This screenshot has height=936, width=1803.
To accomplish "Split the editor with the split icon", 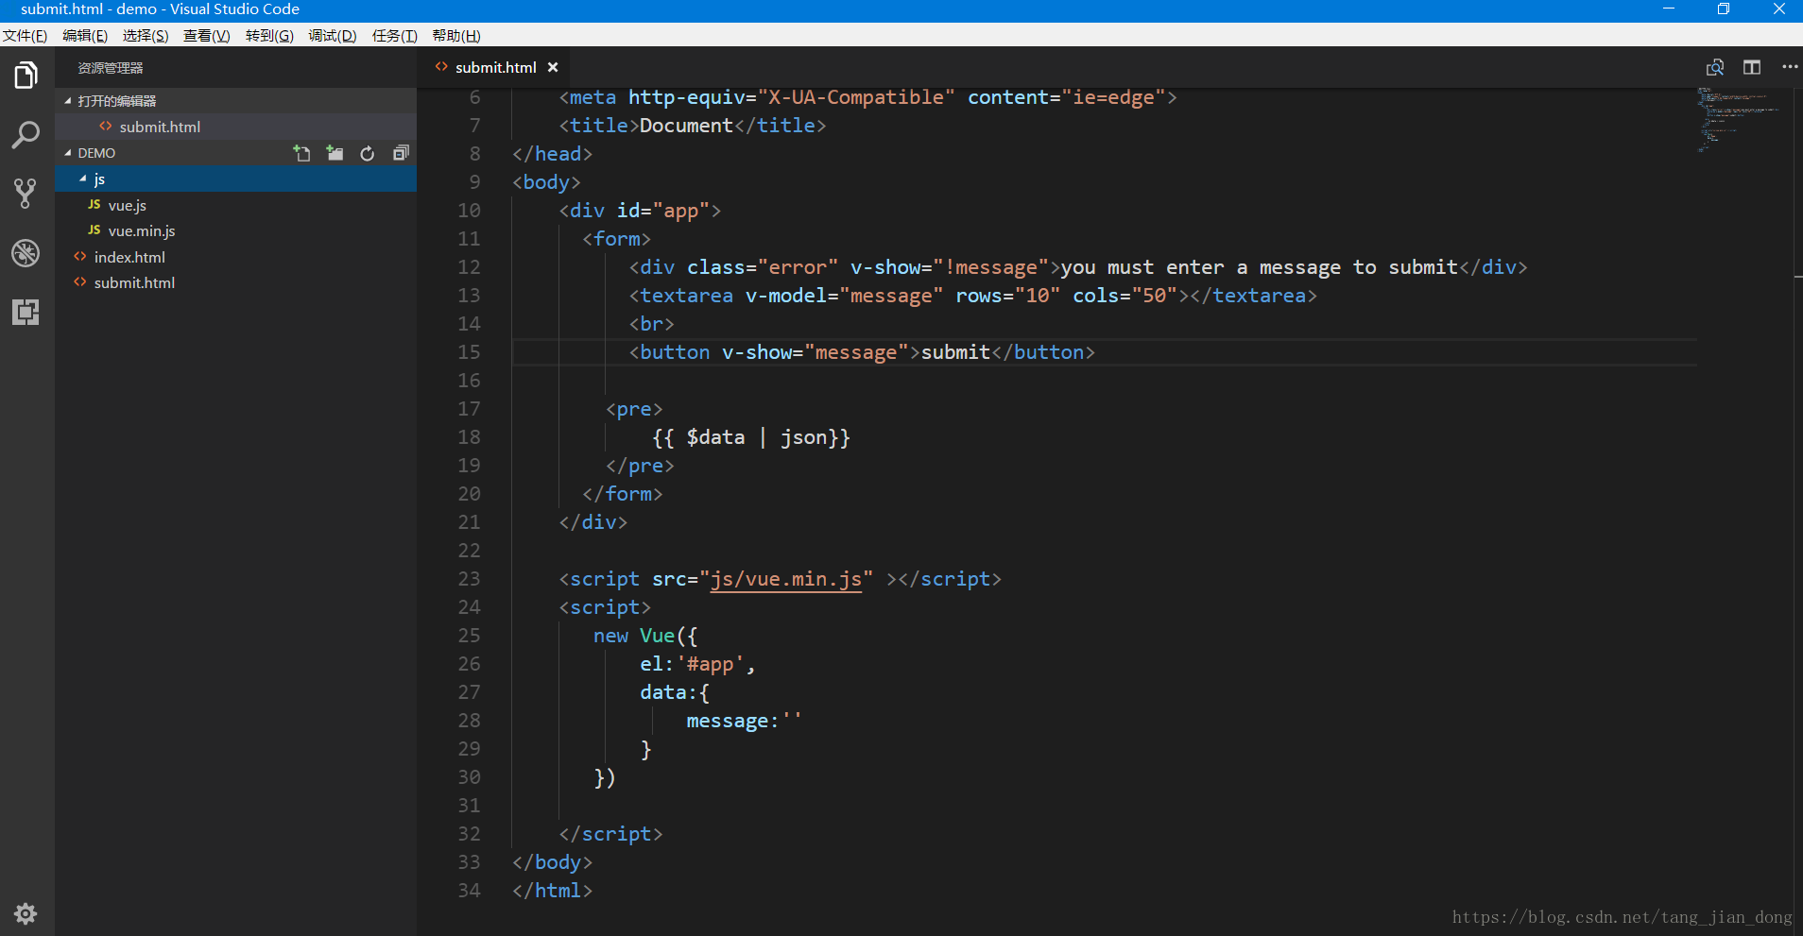I will point(1752,67).
